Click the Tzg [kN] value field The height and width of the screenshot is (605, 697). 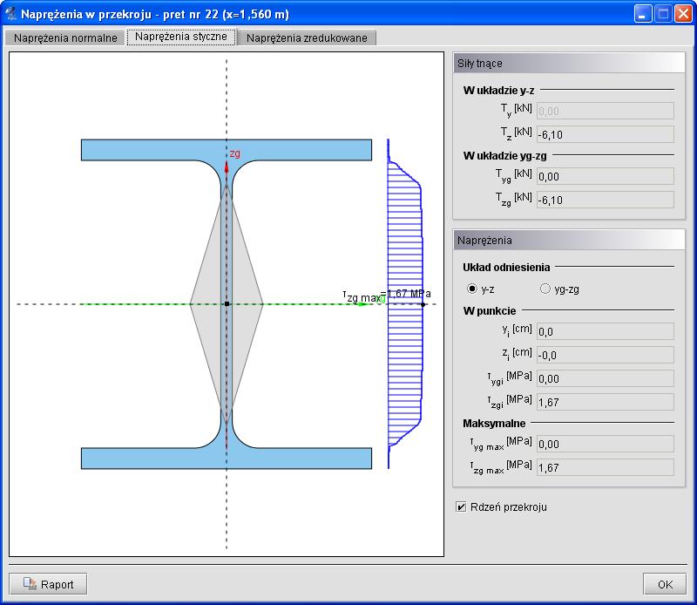tap(605, 200)
